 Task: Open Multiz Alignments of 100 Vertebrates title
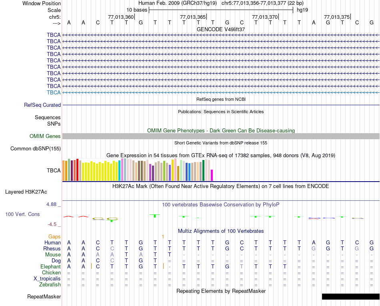coord(221,231)
